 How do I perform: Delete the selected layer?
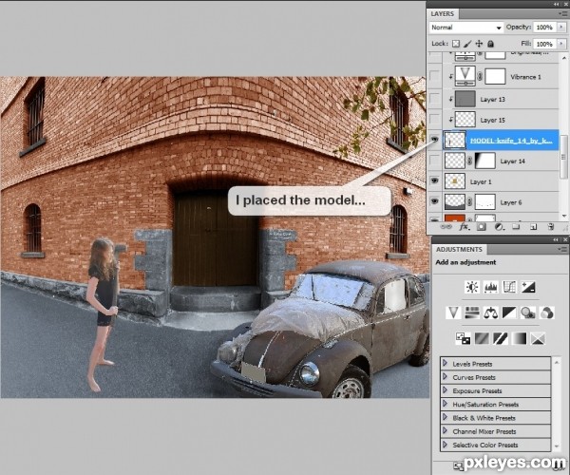[551, 227]
